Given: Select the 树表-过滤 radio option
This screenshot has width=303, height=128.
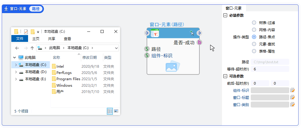Looking at the screenshot, I should [x=254, y=23].
